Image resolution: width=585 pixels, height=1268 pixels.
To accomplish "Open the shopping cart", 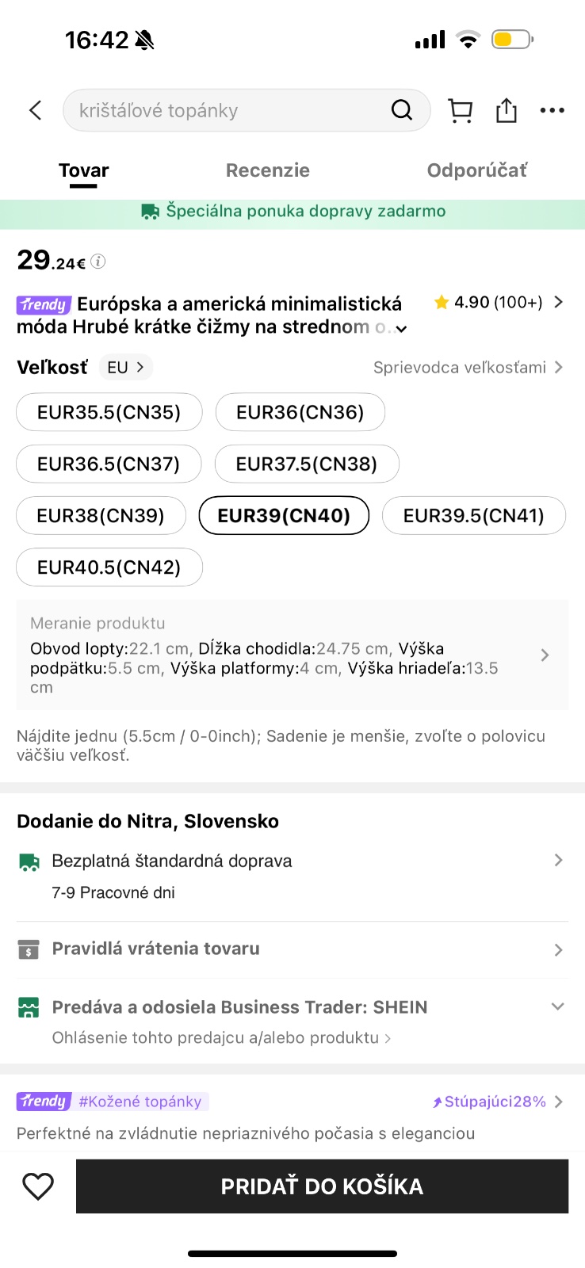I will point(461,110).
